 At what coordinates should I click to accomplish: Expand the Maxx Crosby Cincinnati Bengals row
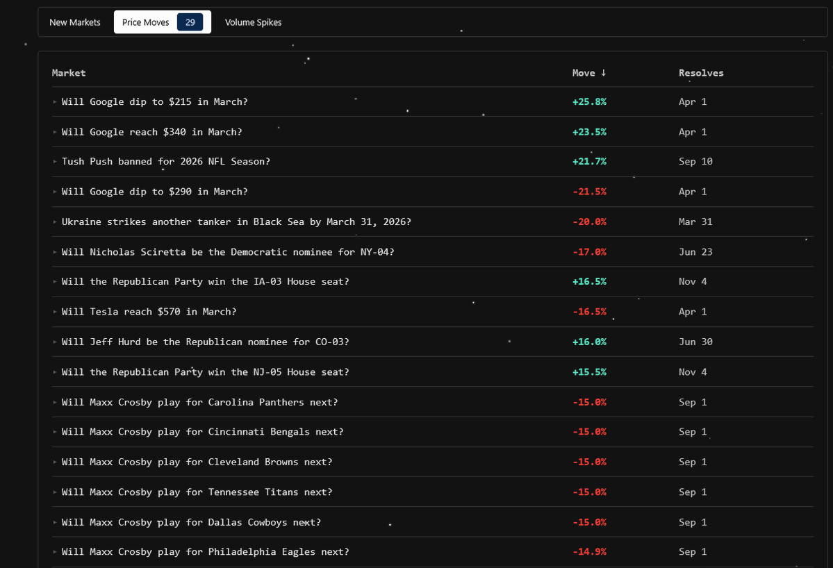click(55, 432)
